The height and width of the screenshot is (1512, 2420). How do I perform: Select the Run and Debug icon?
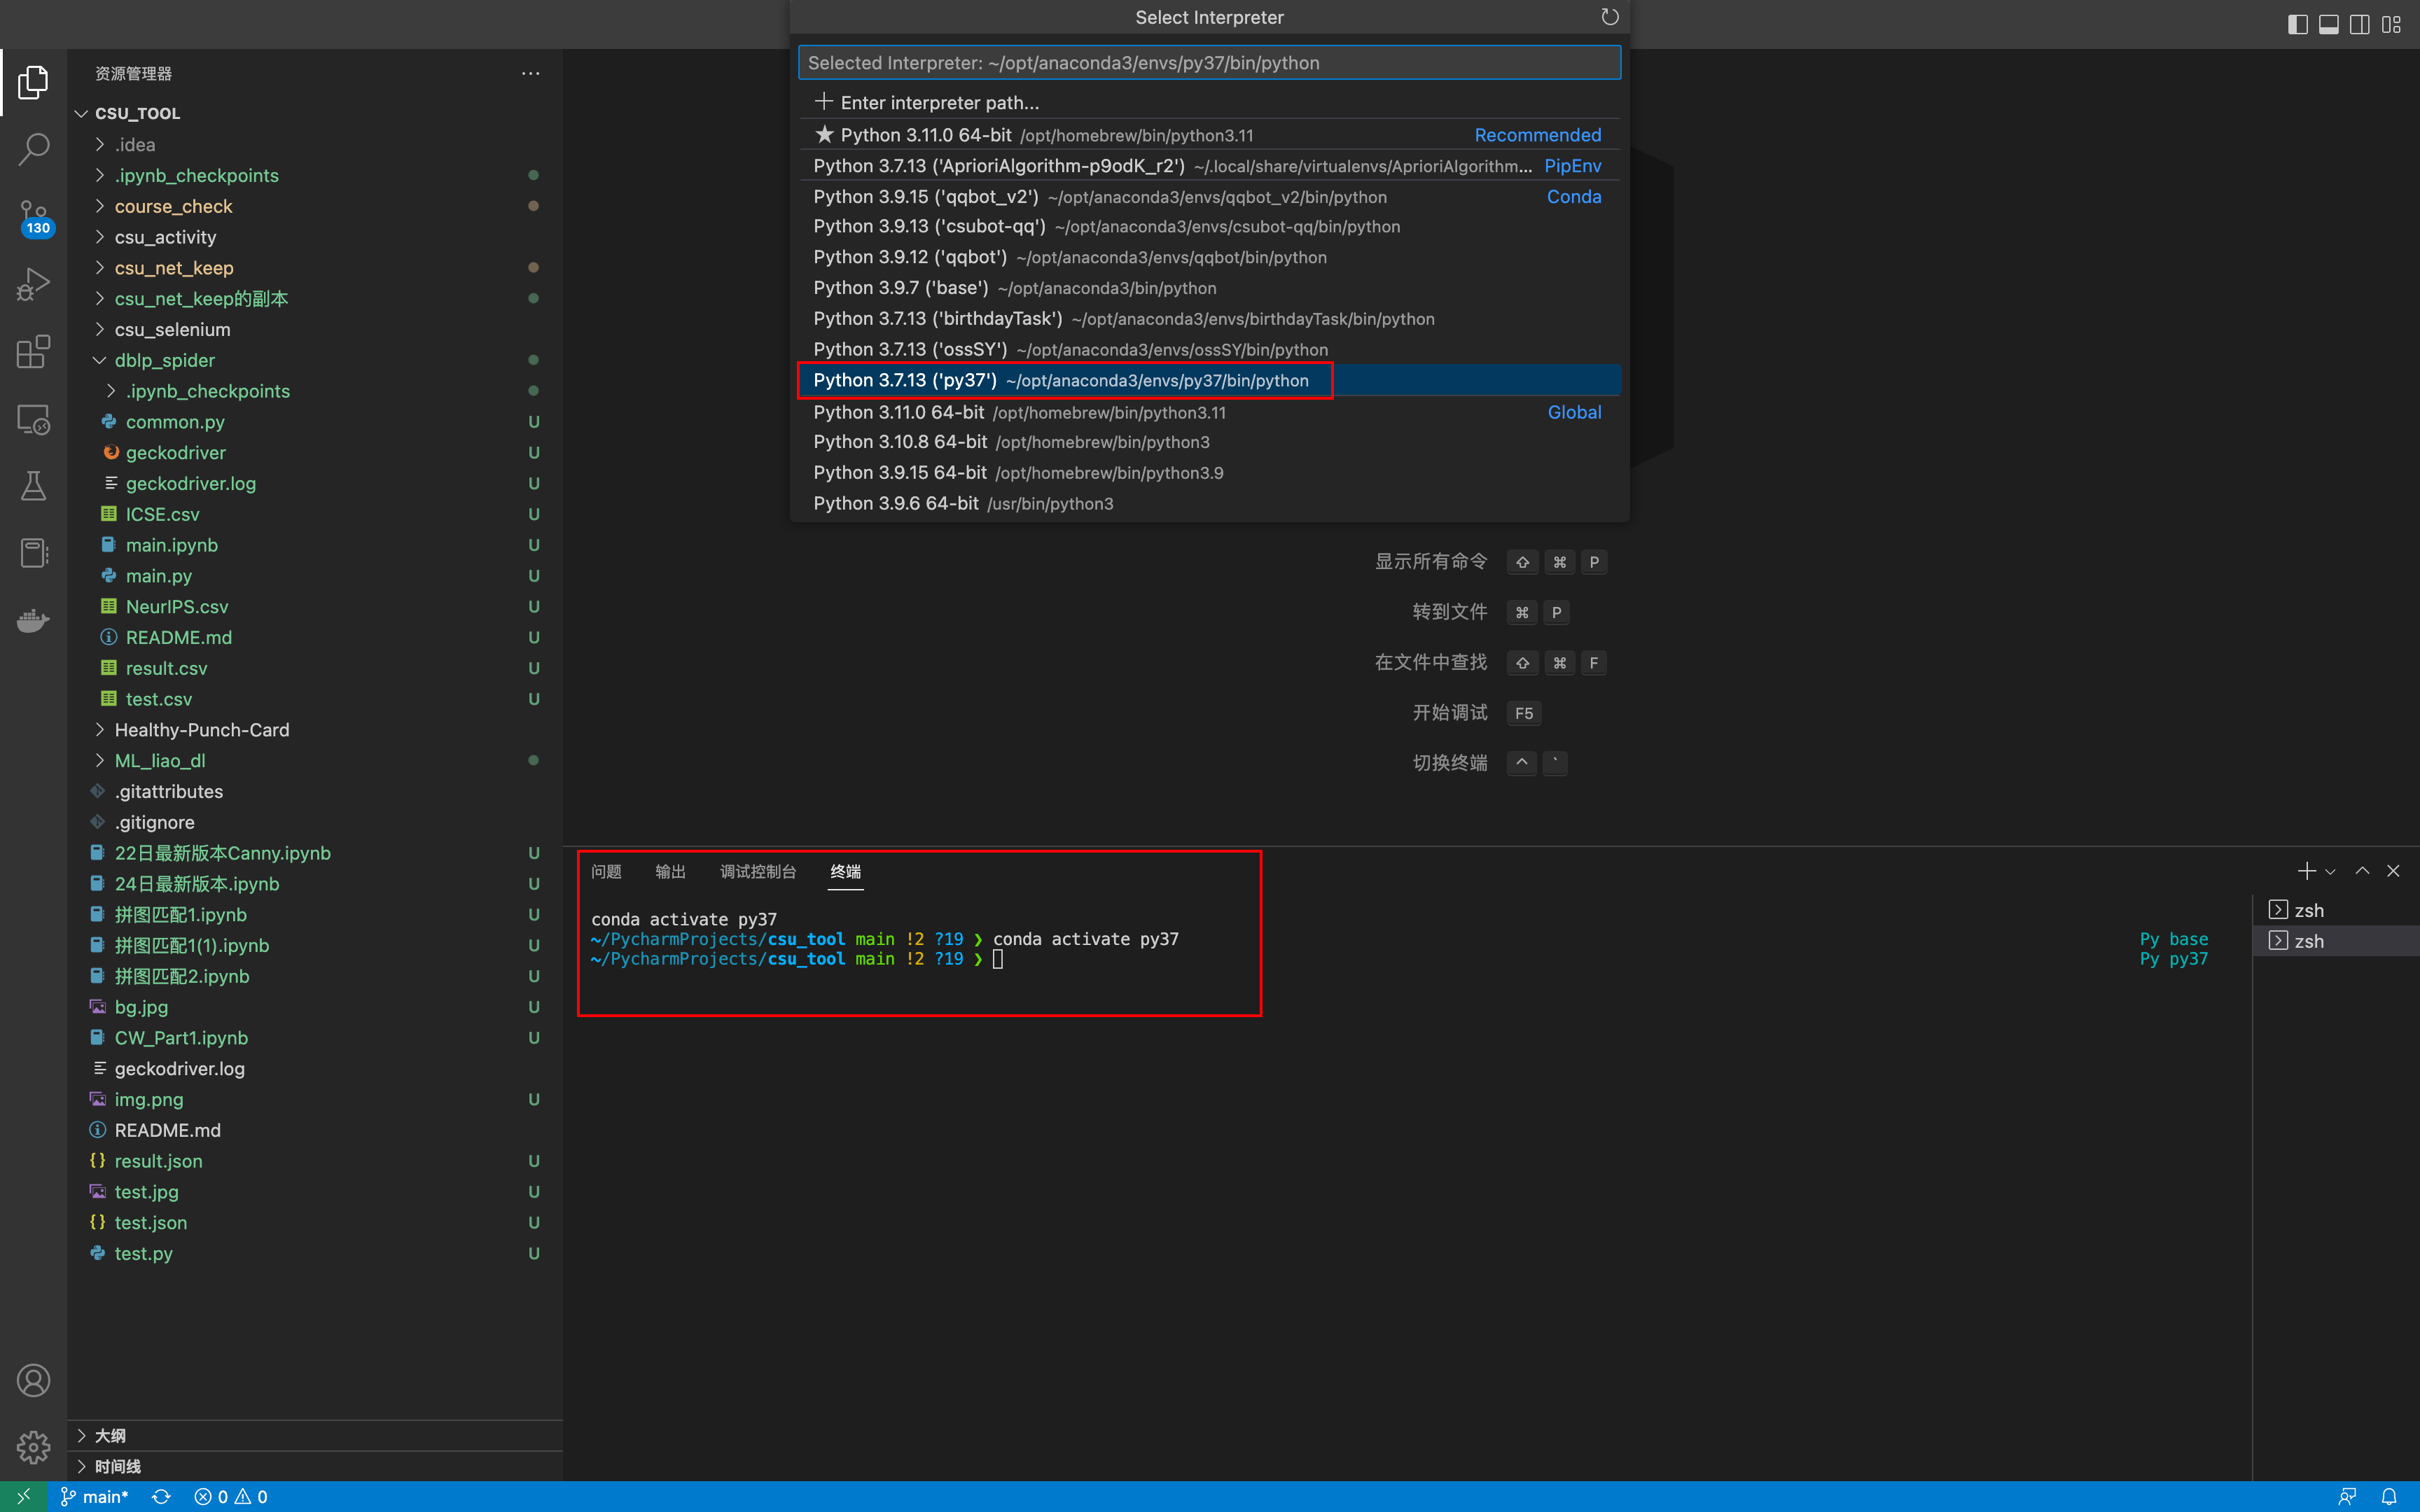pyautogui.click(x=33, y=284)
